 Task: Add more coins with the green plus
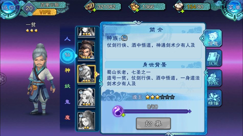[x=94, y=10]
